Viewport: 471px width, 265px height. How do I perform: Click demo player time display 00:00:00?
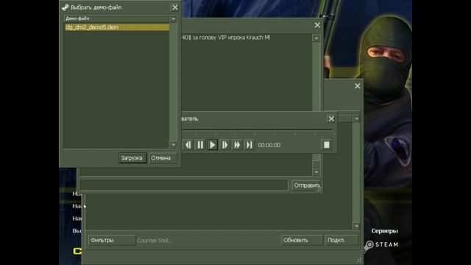(269, 145)
